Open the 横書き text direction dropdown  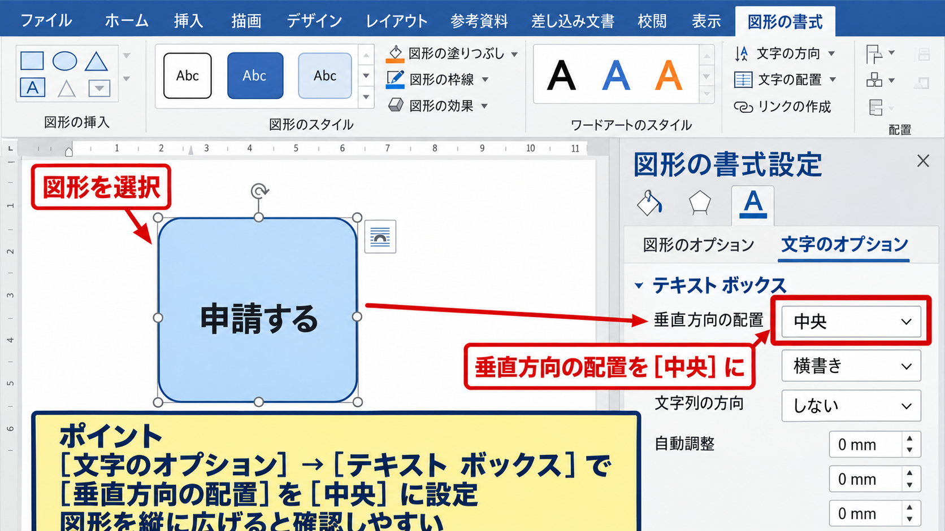[851, 366]
